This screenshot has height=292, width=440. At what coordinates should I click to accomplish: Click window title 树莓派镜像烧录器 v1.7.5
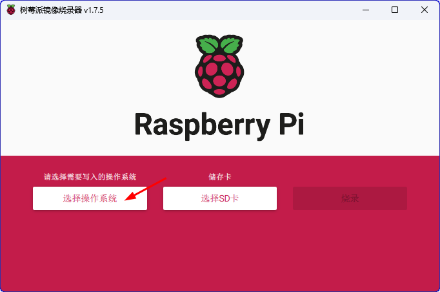(62, 10)
